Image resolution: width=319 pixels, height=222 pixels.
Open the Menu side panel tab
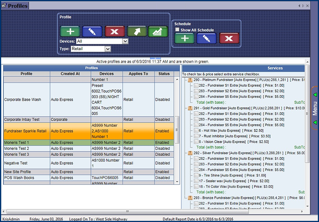coord(315,108)
